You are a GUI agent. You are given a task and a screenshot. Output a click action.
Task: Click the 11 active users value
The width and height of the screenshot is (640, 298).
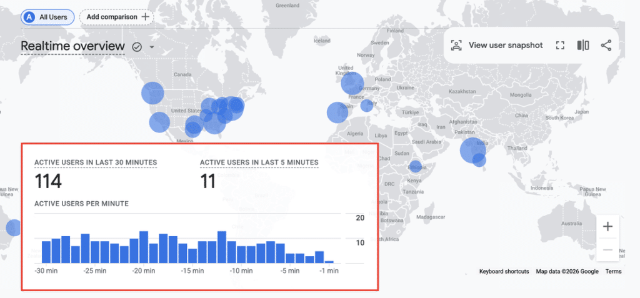[x=207, y=181]
